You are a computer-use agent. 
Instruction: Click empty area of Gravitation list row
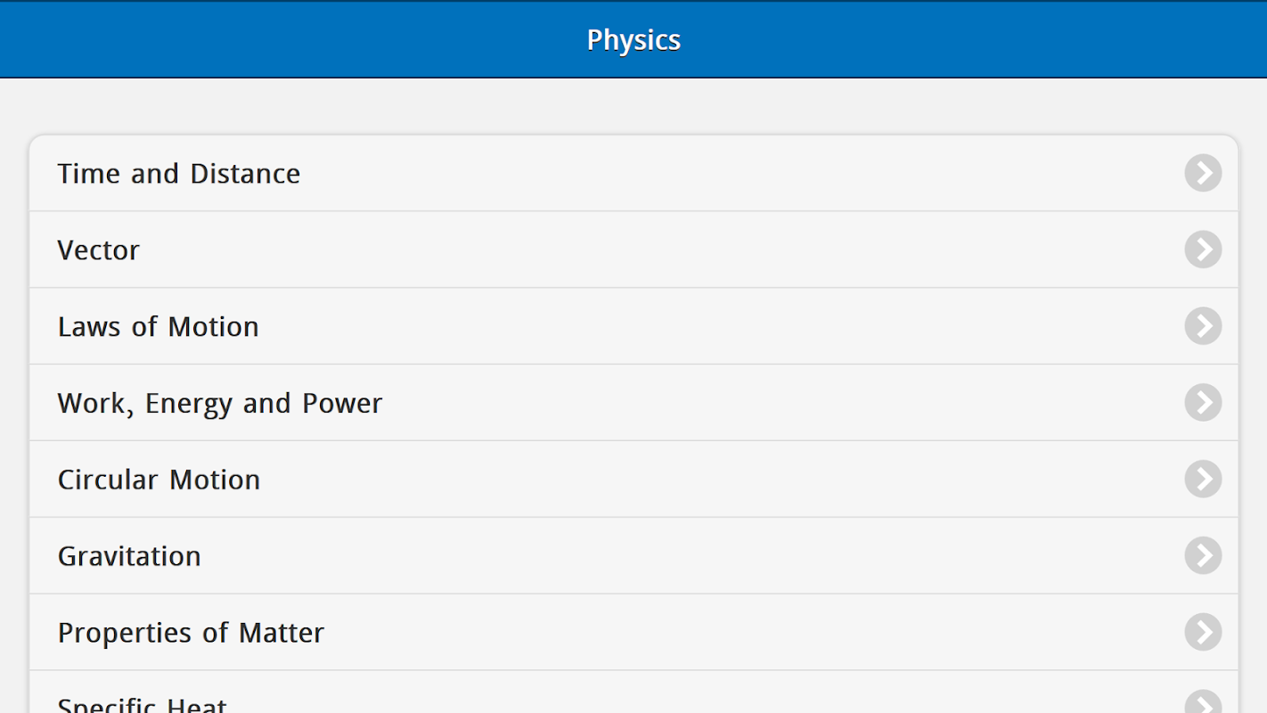[x=695, y=556]
